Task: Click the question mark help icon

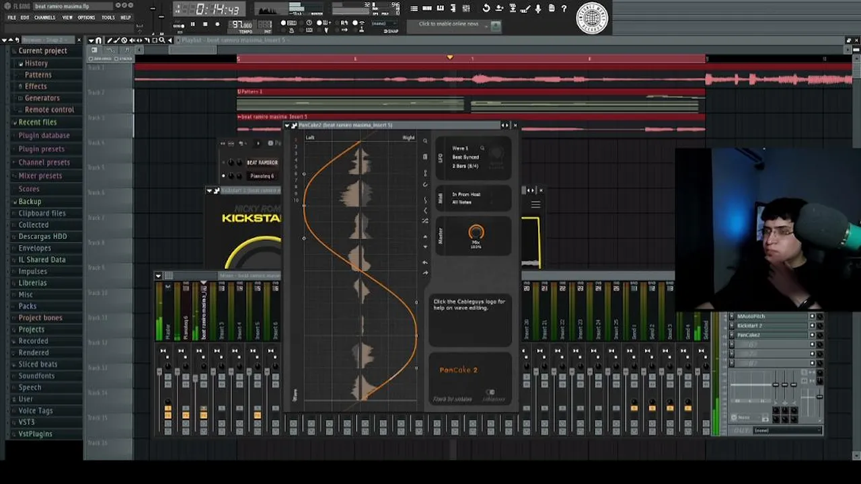Action: pyautogui.click(x=564, y=8)
